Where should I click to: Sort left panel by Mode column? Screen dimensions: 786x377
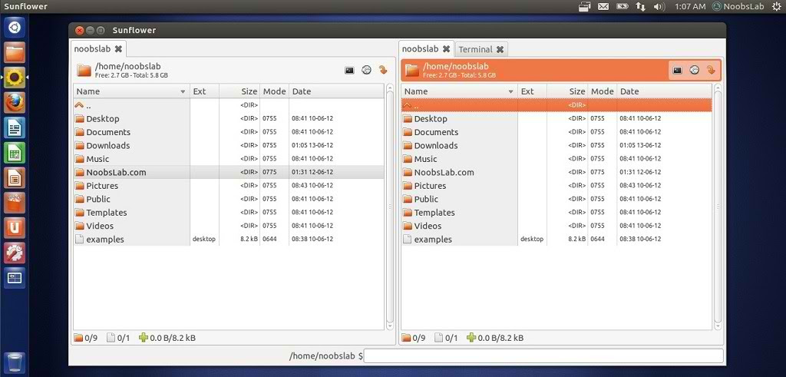(274, 91)
